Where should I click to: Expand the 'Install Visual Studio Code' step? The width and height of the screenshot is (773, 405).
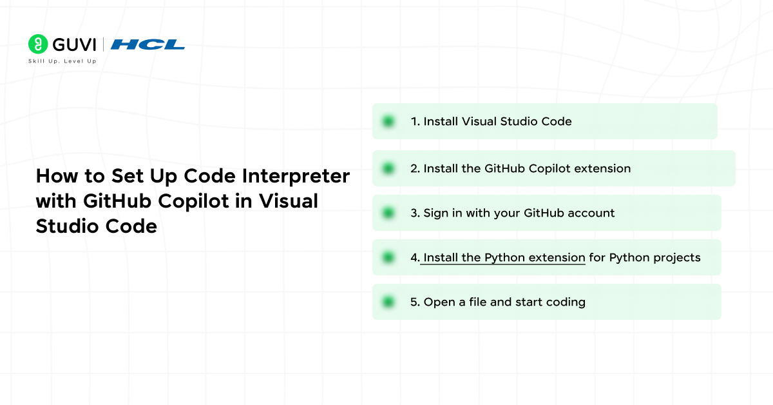tap(545, 121)
